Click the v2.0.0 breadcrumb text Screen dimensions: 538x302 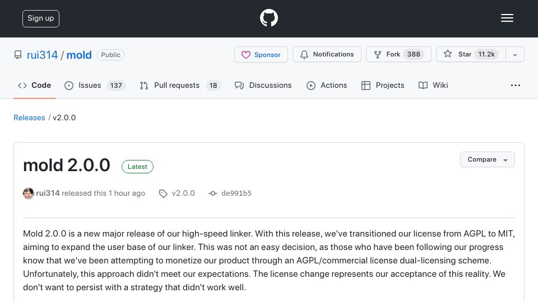click(64, 117)
